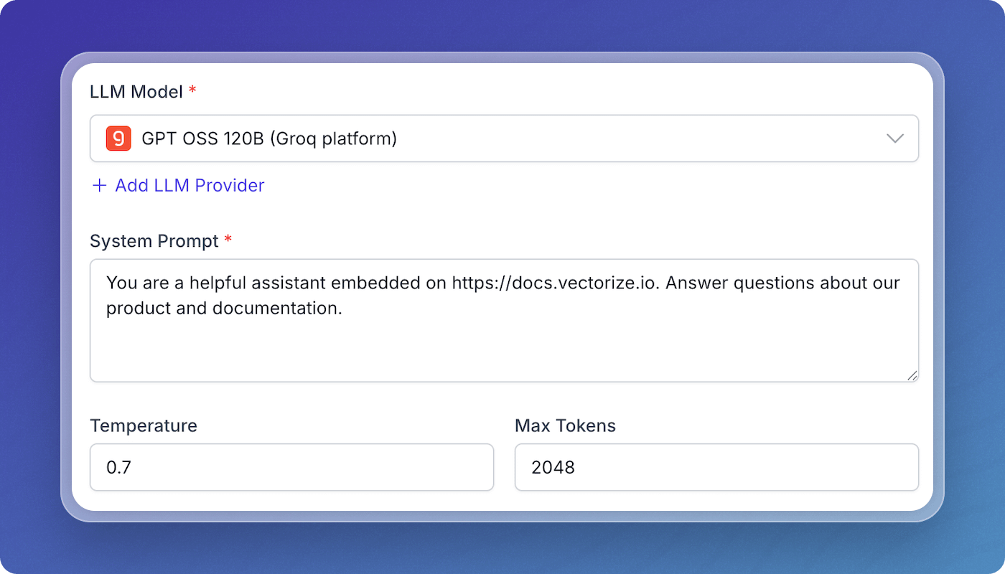
Task: Click the red asterisk next to LLM Model
Action: 191,92
